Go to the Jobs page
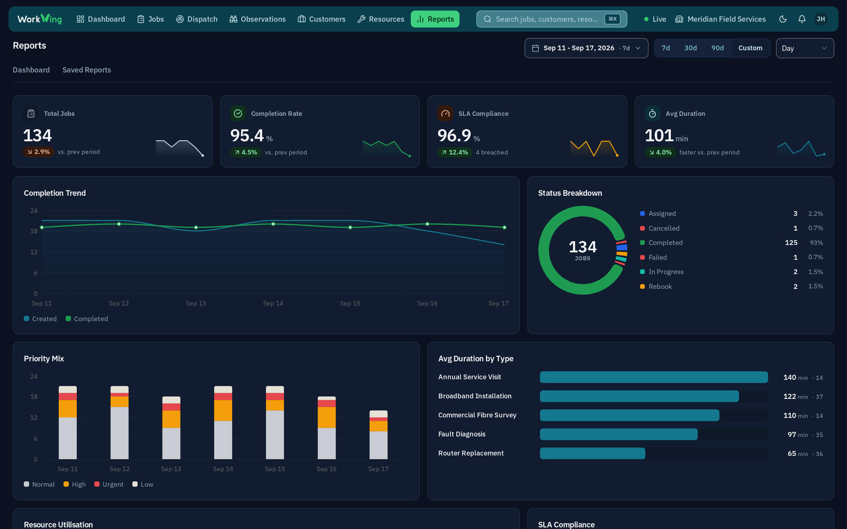Viewport: 847px width, 529px height. 150,19
